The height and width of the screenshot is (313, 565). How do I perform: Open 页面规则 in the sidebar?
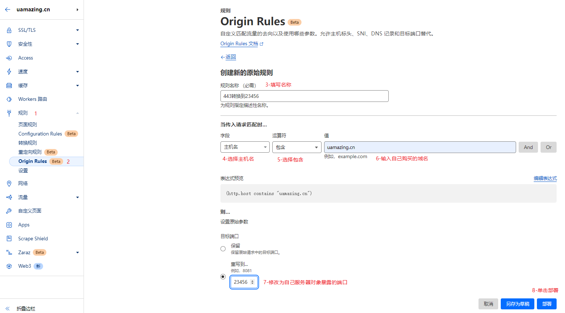point(28,125)
